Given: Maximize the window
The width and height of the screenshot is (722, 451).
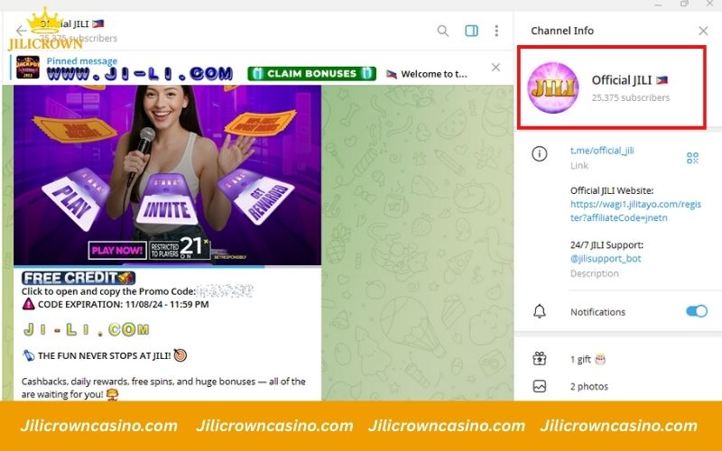Looking at the screenshot, I should coord(684,4).
